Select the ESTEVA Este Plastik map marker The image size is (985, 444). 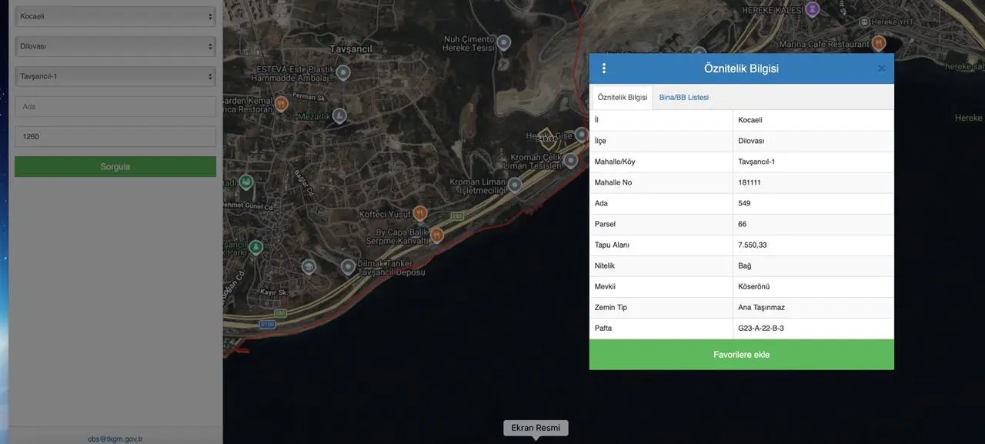343,73
